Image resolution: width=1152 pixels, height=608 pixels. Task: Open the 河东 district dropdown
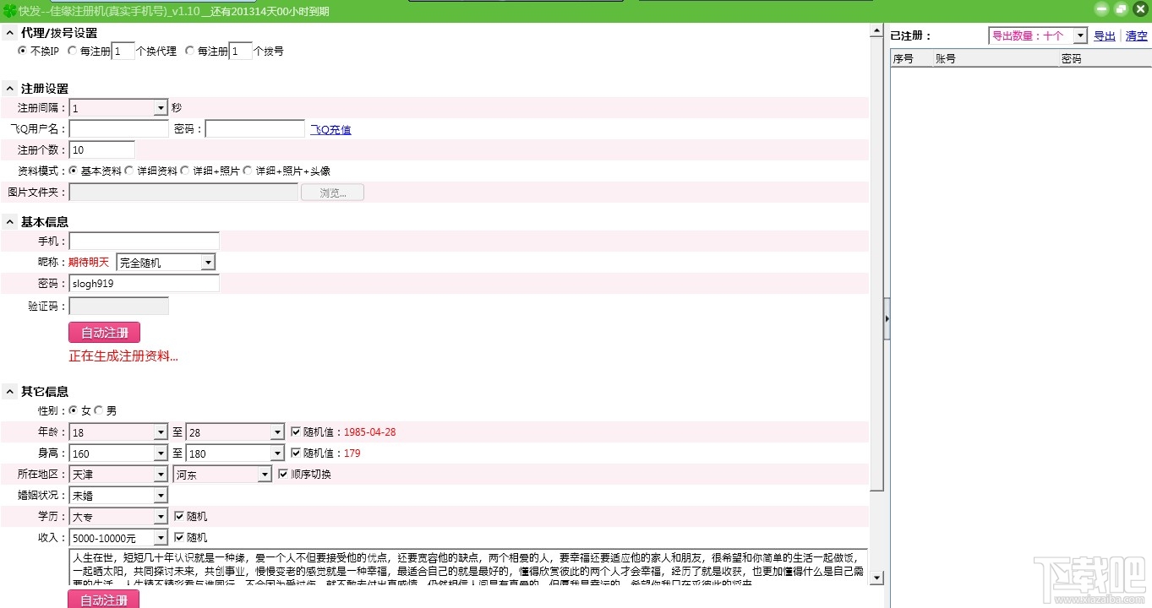point(265,475)
